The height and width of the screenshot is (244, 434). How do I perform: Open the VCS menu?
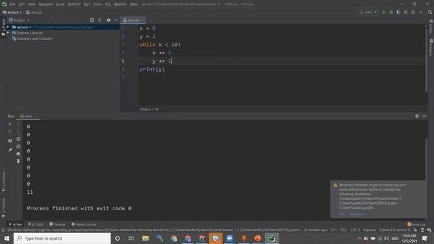click(108, 4)
